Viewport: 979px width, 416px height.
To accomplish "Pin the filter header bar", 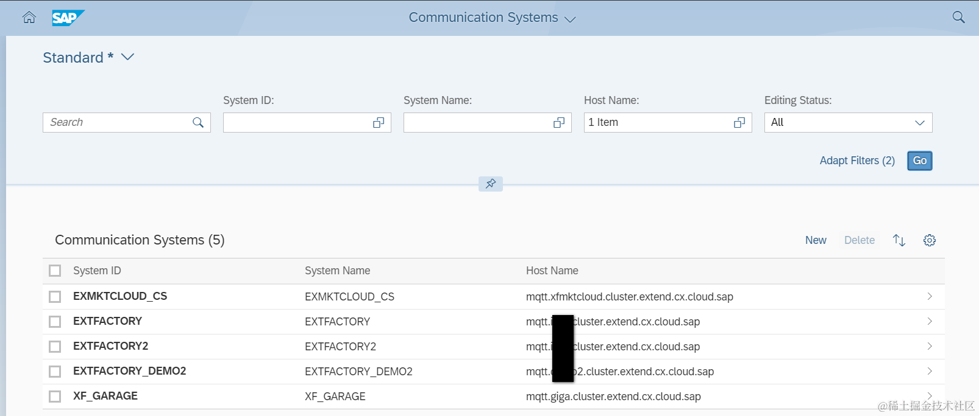I will tap(491, 184).
